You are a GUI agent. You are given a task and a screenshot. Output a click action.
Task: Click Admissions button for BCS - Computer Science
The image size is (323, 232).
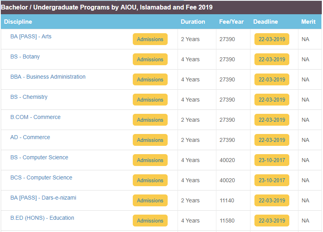[x=150, y=180]
